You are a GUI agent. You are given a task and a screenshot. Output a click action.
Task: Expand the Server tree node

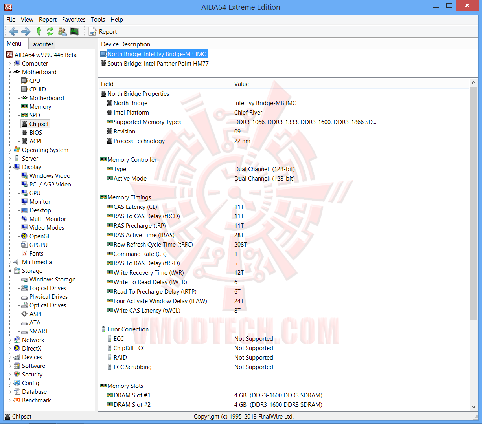[x=10, y=159]
